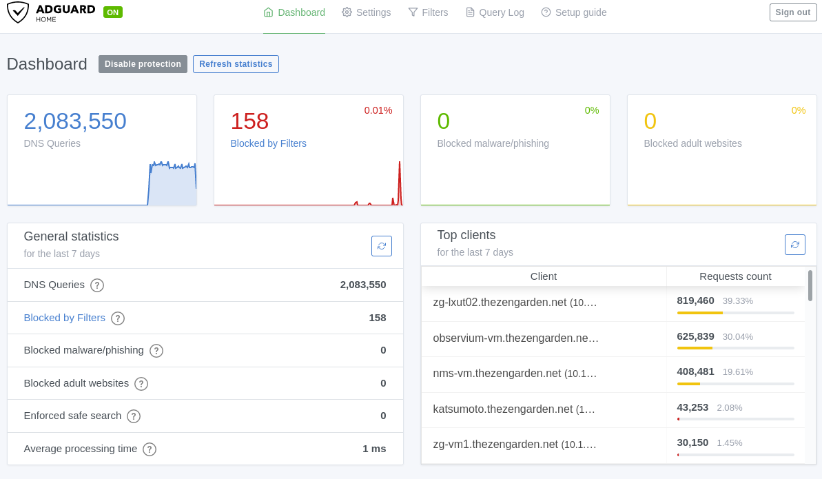Viewport: 822px width, 479px height.
Task: Go to the Query Log tab
Action: pyautogui.click(x=495, y=12)
